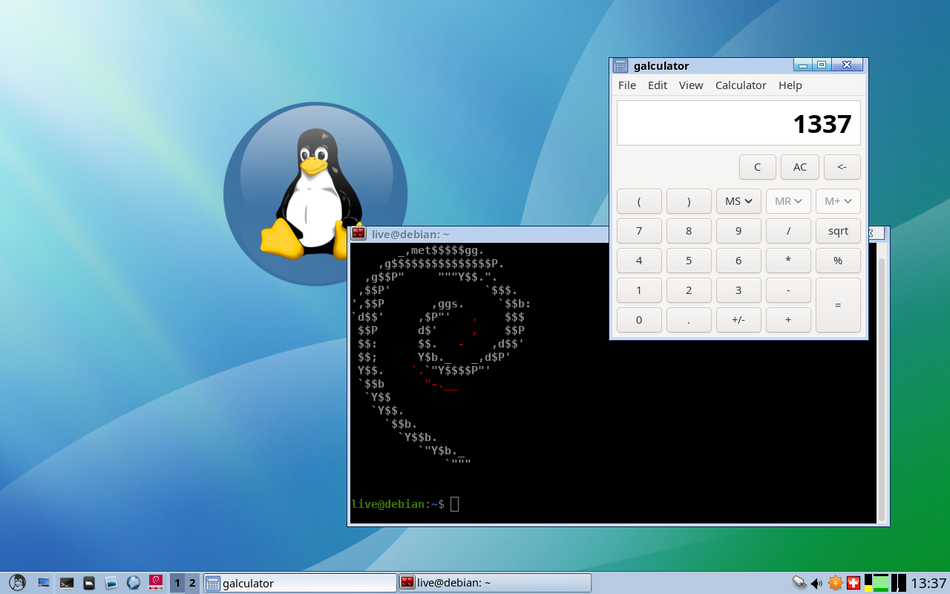Open the View menu in galculator
Screen dimensions: 950x594
[691, 85]
